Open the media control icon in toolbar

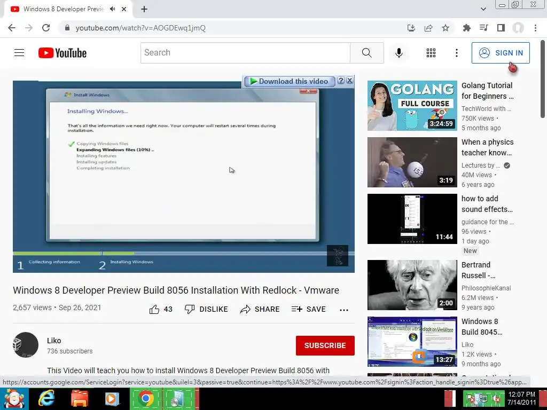pyautogui.click(x=483, y=28)
